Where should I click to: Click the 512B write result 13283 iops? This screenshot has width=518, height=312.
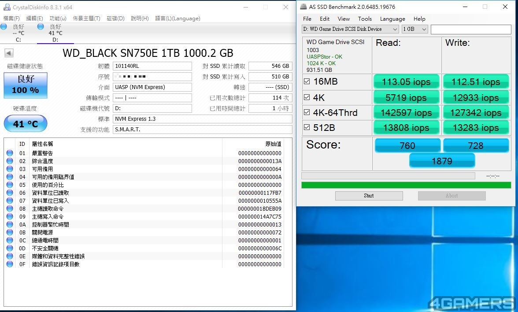pyautogui.click(x=476, y=128)
